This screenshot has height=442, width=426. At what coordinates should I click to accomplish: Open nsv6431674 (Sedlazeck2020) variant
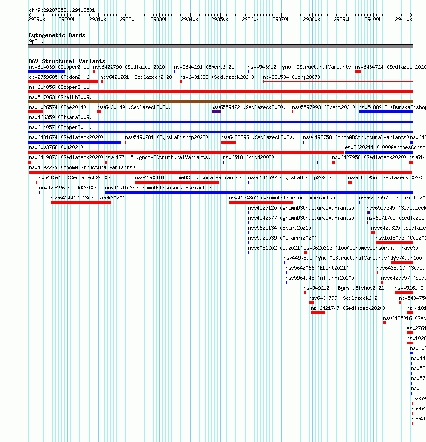click(x=66, y=137)
